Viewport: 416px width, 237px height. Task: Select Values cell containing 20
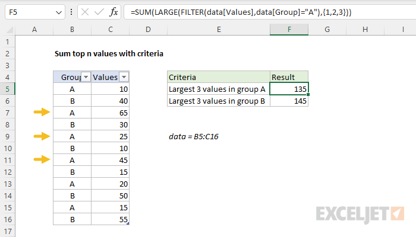click(x=111, y=184)
